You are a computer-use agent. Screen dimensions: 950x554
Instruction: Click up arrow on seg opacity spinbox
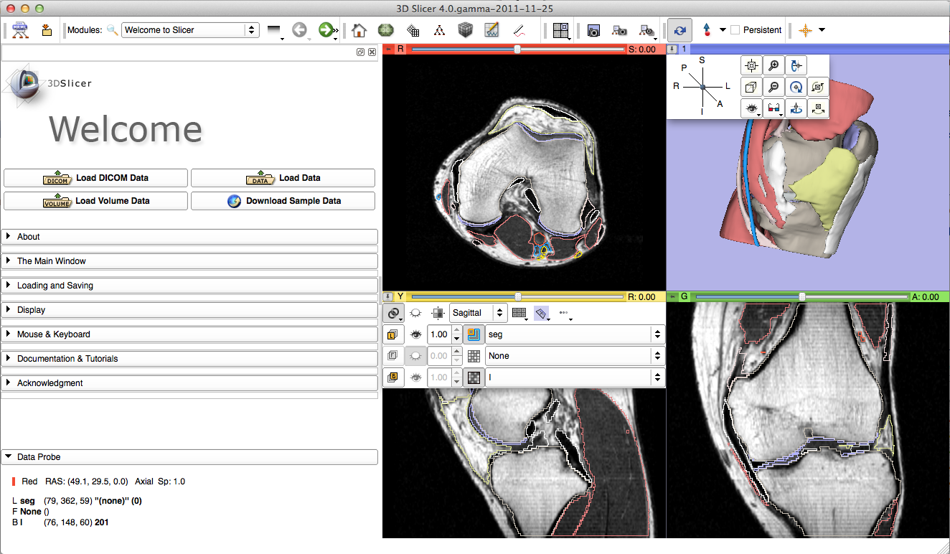click(456, 331)
